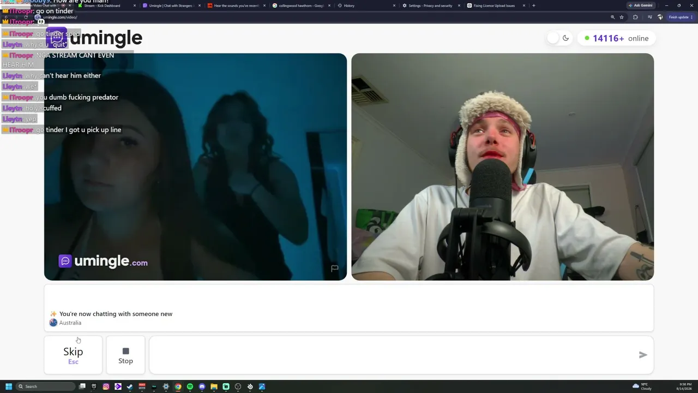698x393 pixels.
Task: Open Ask Gemini in Chrome
Action: click(641, 5)
